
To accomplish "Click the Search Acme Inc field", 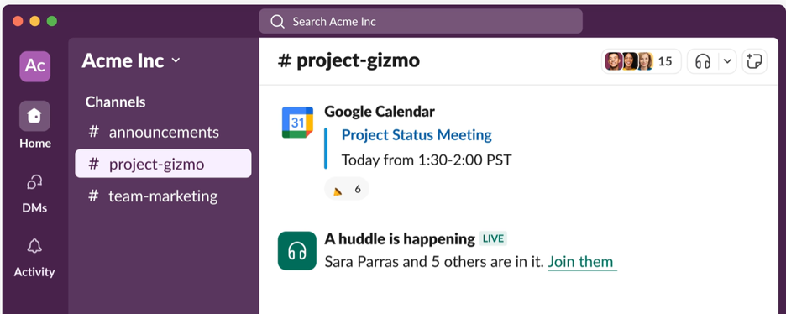I will (421, 22).
